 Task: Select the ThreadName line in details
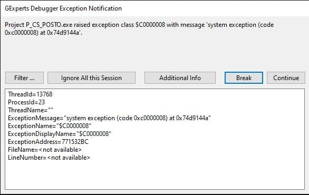31,110
